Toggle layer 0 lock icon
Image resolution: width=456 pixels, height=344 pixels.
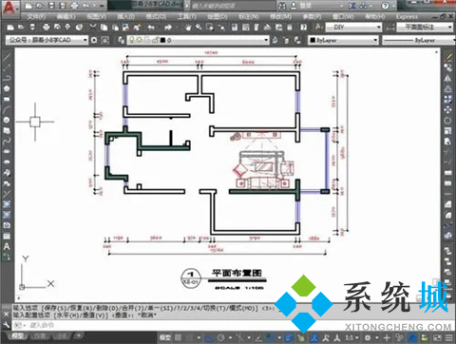pyautogui.click(x=155, y=40)
